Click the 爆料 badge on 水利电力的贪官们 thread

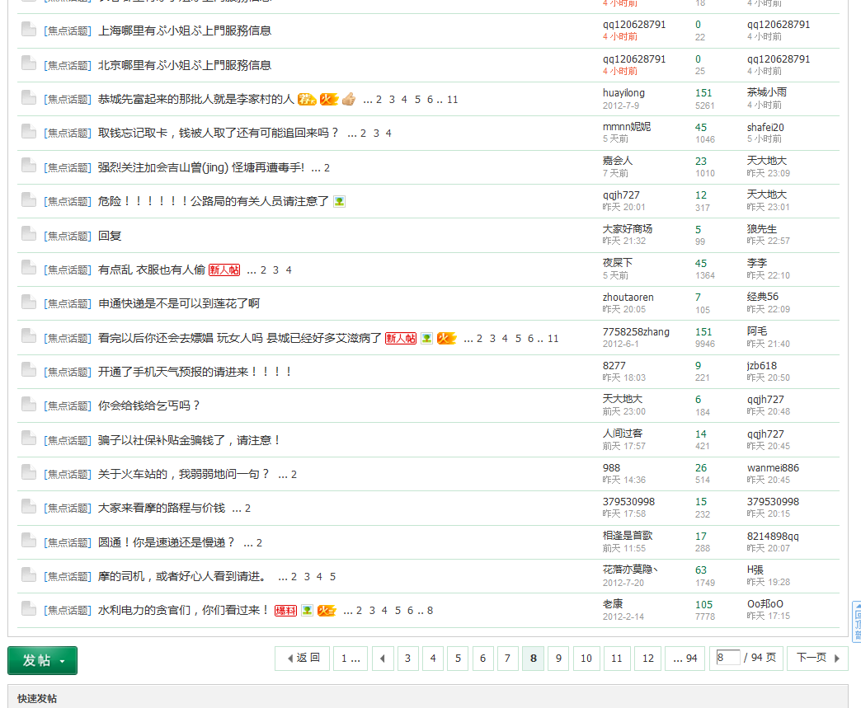(285, 610)
